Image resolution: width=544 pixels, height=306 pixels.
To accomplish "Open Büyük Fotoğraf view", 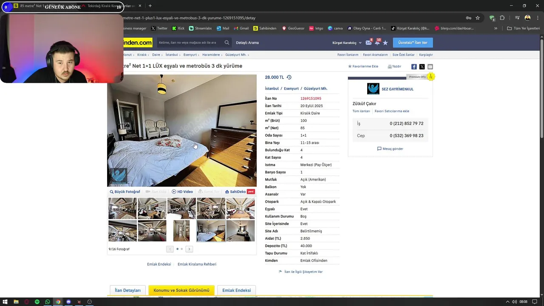I will (x=125, y=192).
